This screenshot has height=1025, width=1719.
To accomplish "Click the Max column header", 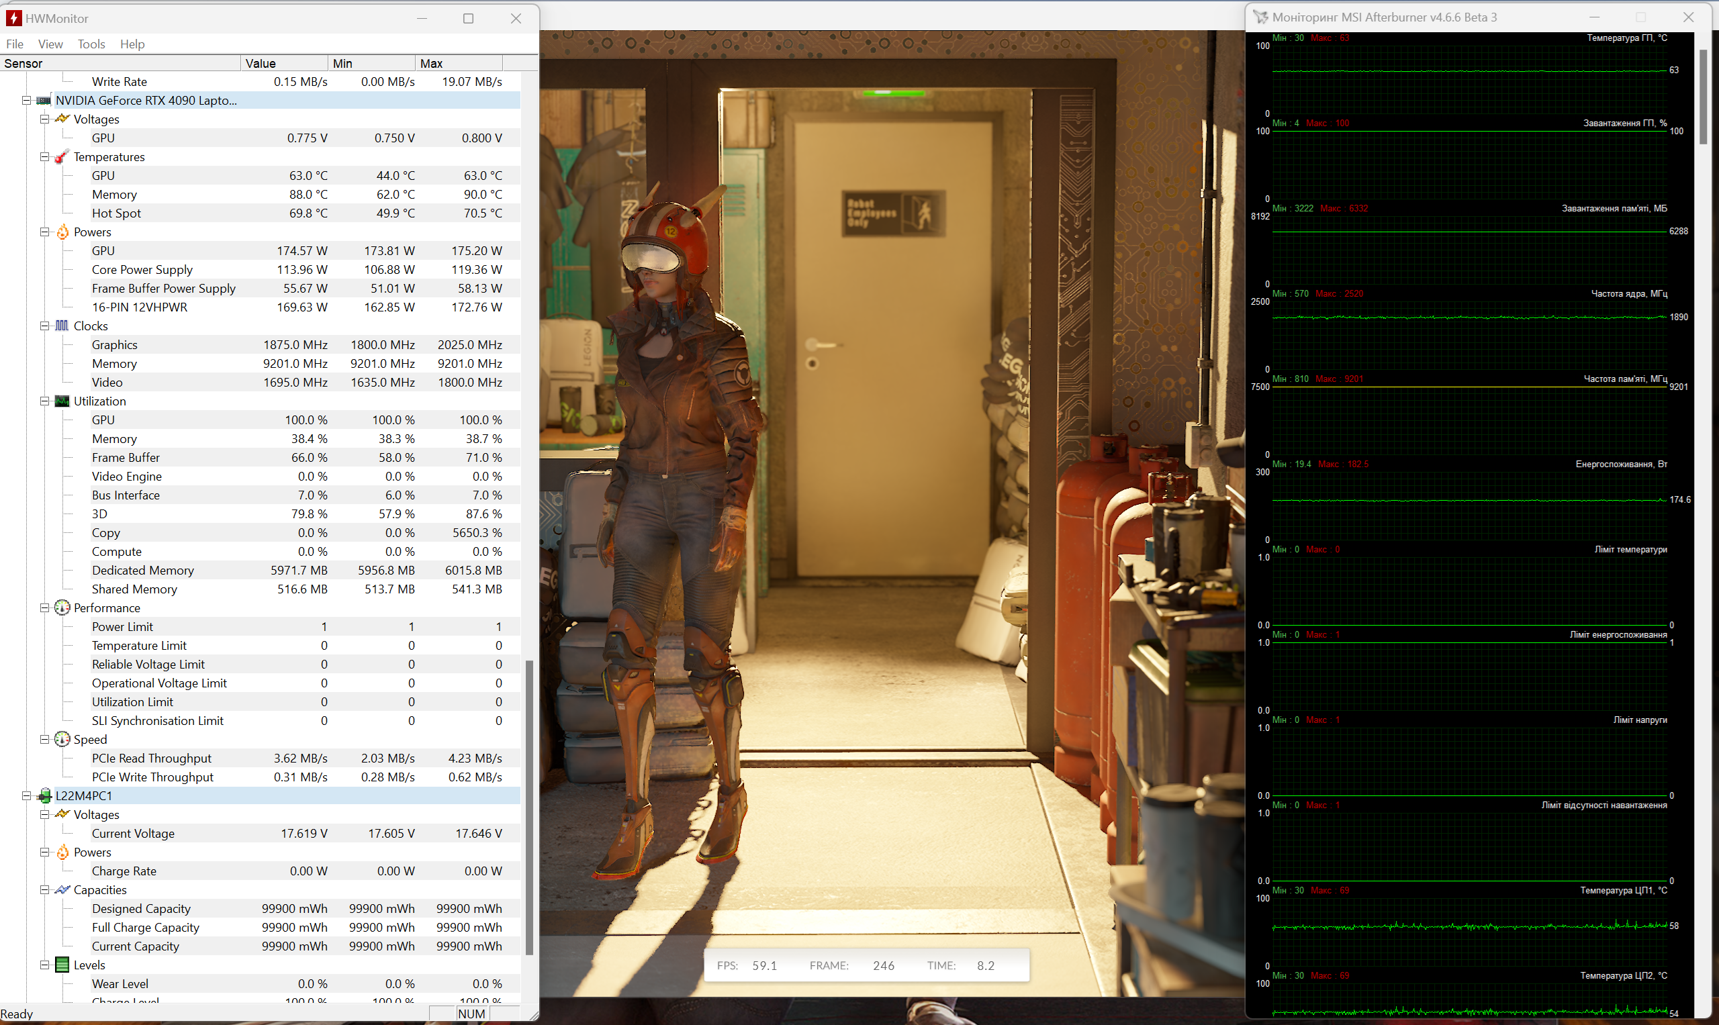I will click(459, 63).
